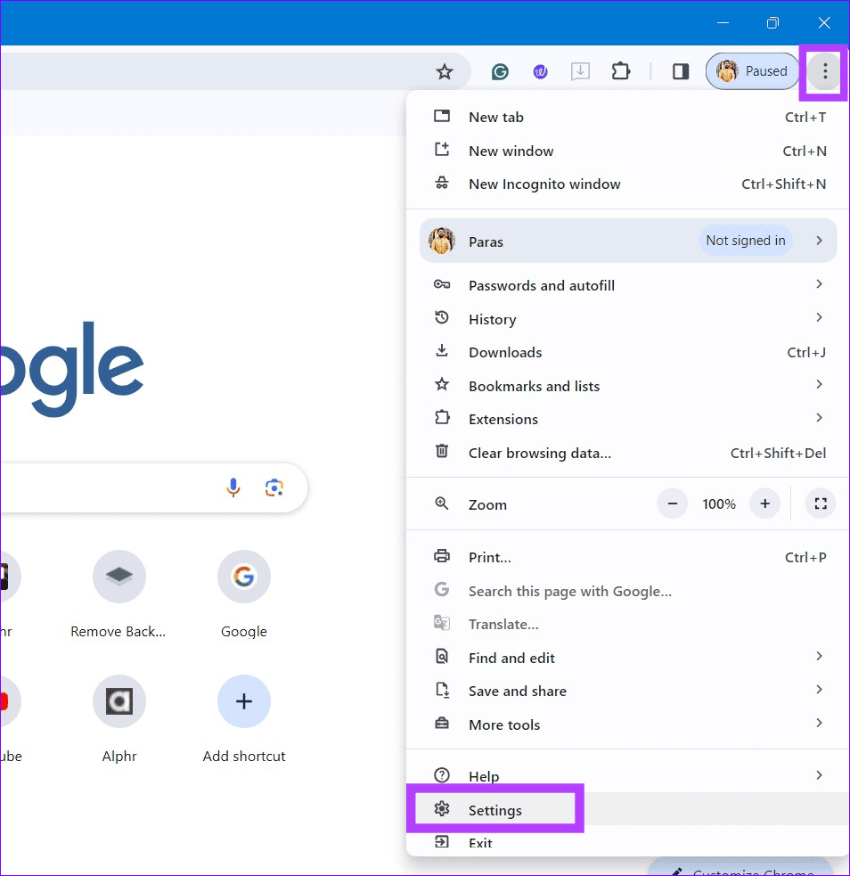The height and width of the screenshot is (876, 850).
Task: Click the Not signed in chip
Action: coord(746,241)
